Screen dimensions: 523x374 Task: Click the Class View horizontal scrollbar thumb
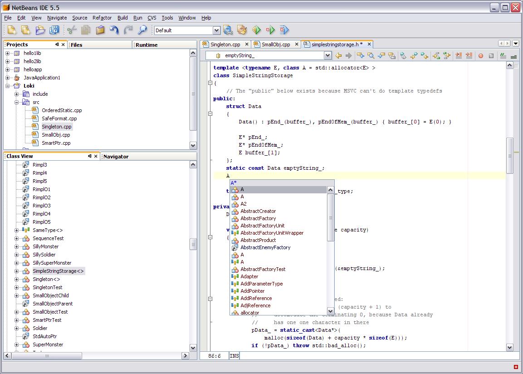(47, 356)
